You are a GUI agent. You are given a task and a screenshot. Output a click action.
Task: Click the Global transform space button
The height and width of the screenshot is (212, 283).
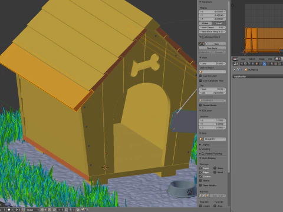point(205,23)
